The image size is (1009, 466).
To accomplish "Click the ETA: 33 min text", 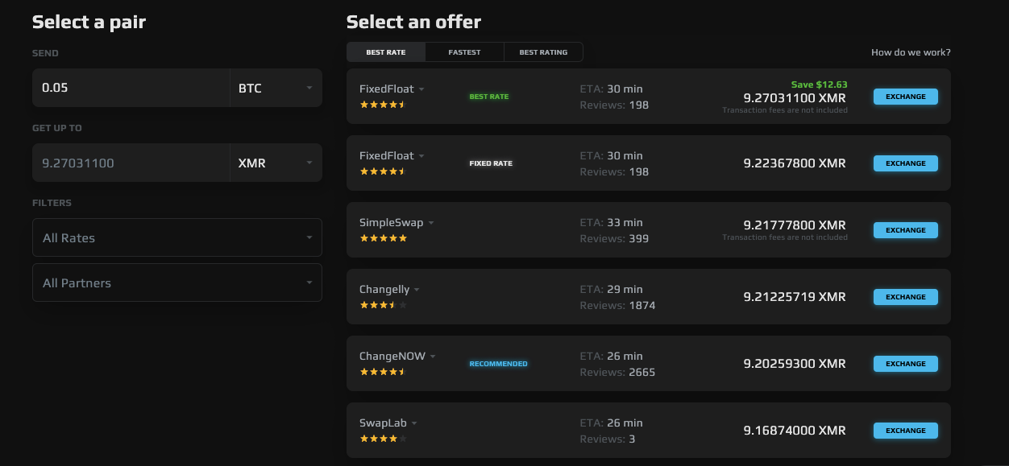I will click(611, 222).
